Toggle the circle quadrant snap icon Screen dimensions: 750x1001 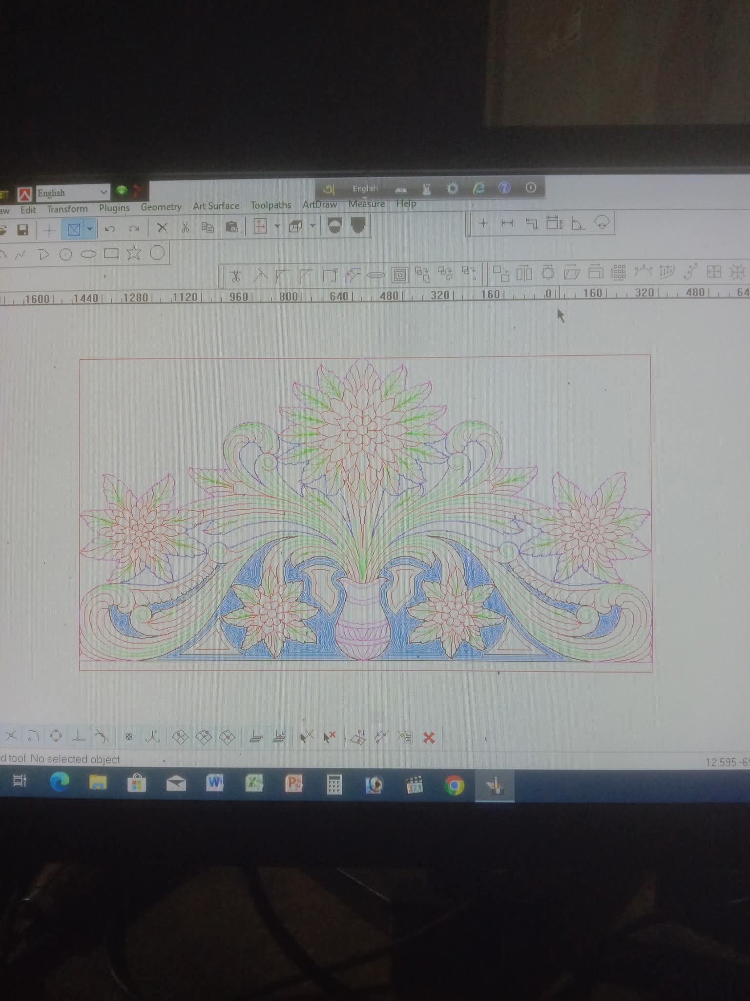tap(56, 736)
